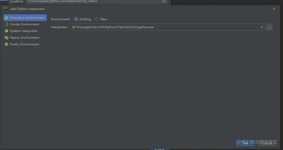The height and width of the screenshot is (150, 283).
Task: Click the System Interpreter python icon
Action: pos(6,31)
